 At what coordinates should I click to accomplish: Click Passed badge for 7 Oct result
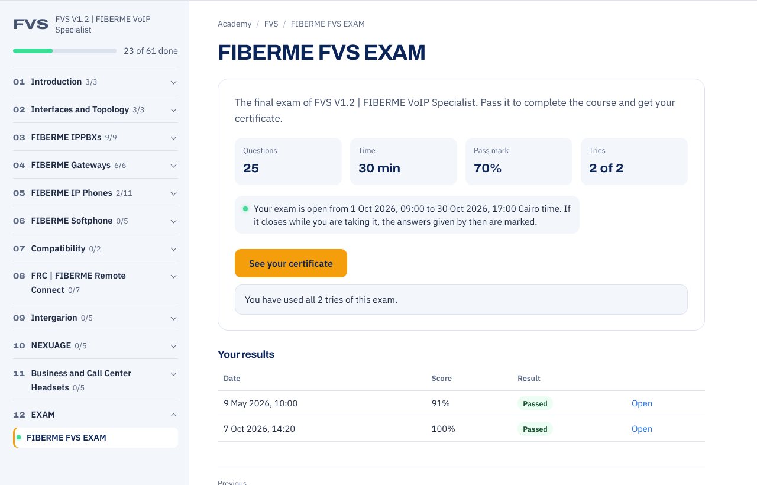tap(535, 429)
